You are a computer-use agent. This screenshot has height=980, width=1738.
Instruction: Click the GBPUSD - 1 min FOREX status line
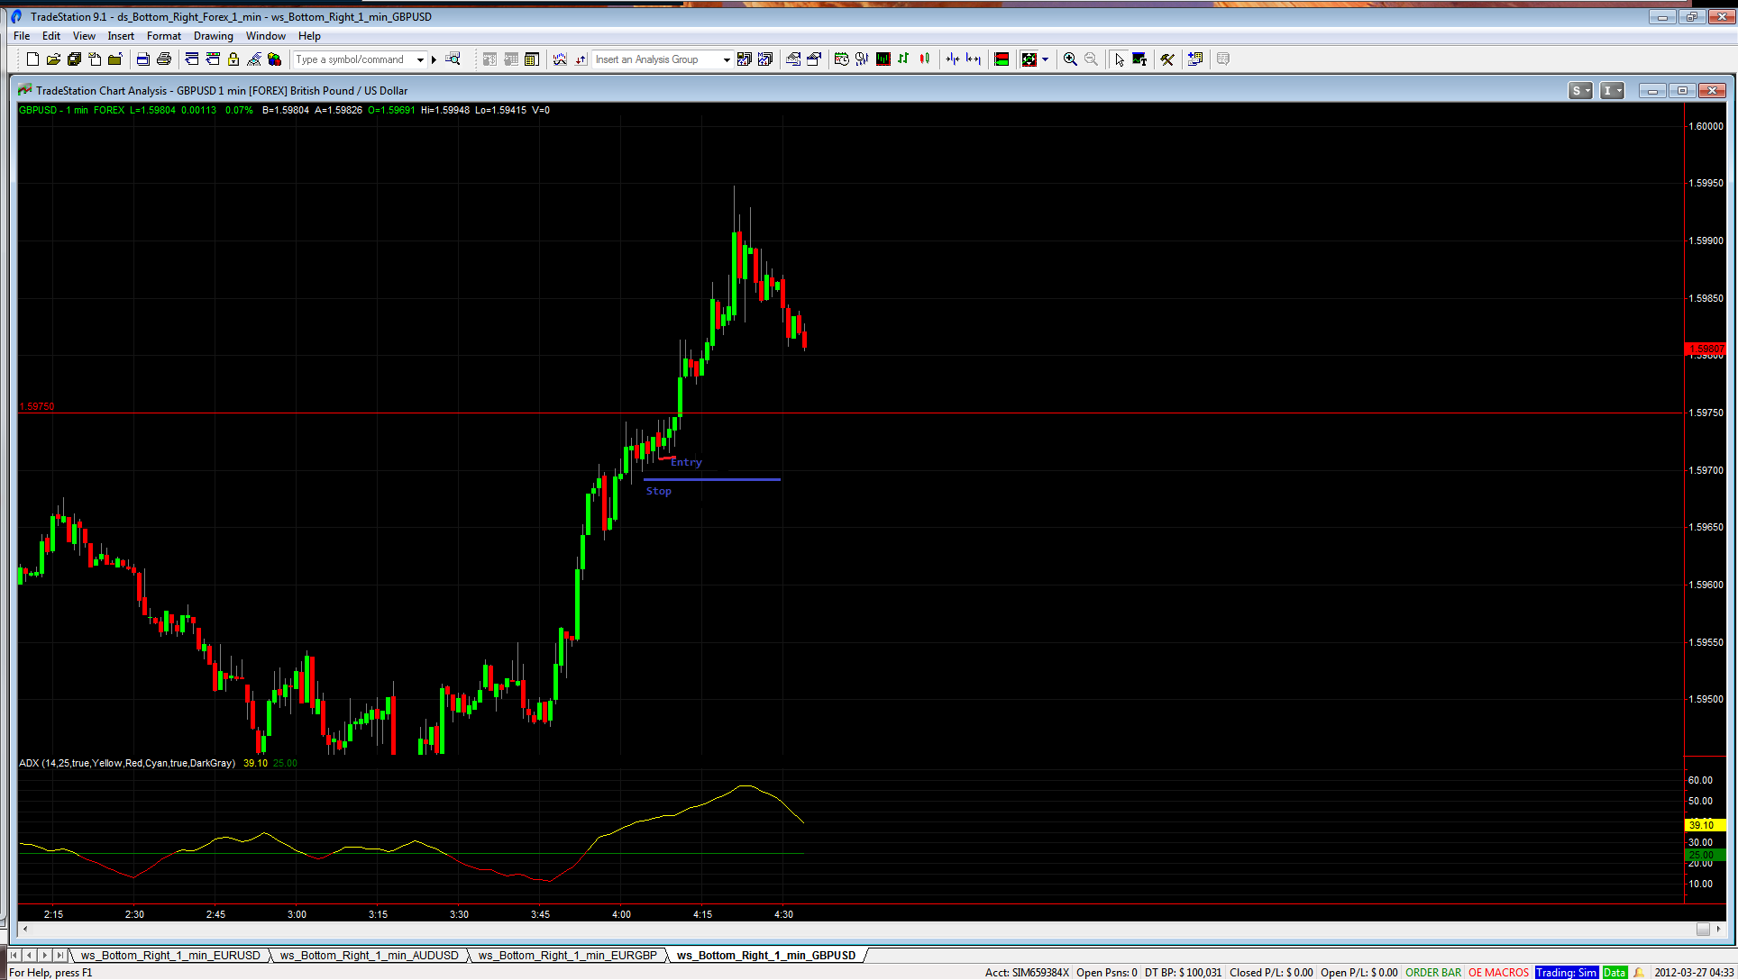tap(72, 110)
